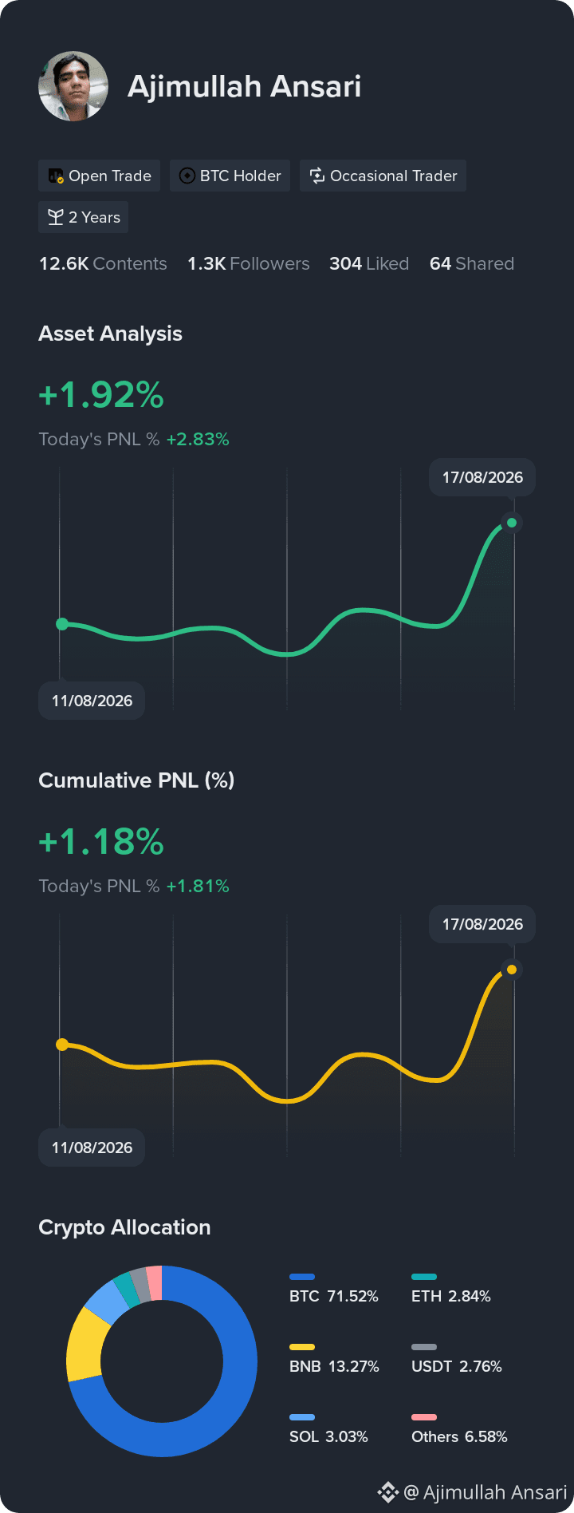The height and width of the screenshot is (1513, 574).
Task: Select the yellow start point on the Cumulative PNL chart
Action: click(62, 1045)
